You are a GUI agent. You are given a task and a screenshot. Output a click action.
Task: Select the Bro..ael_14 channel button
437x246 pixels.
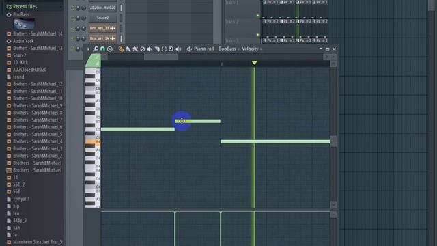pos(102,38)
